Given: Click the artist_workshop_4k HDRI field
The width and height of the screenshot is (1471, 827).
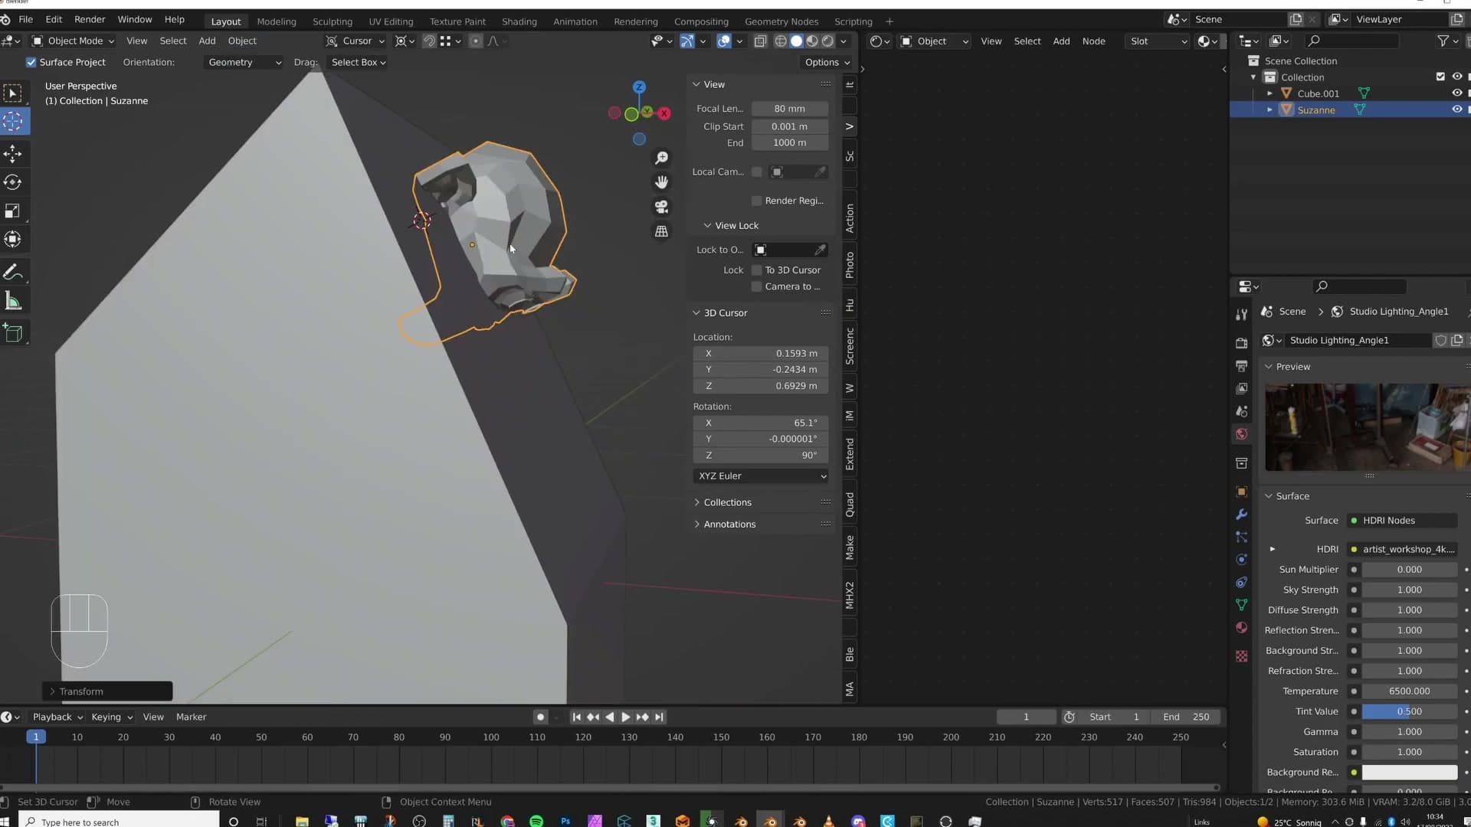Looking at the screenshot, I should (1403, 549).
